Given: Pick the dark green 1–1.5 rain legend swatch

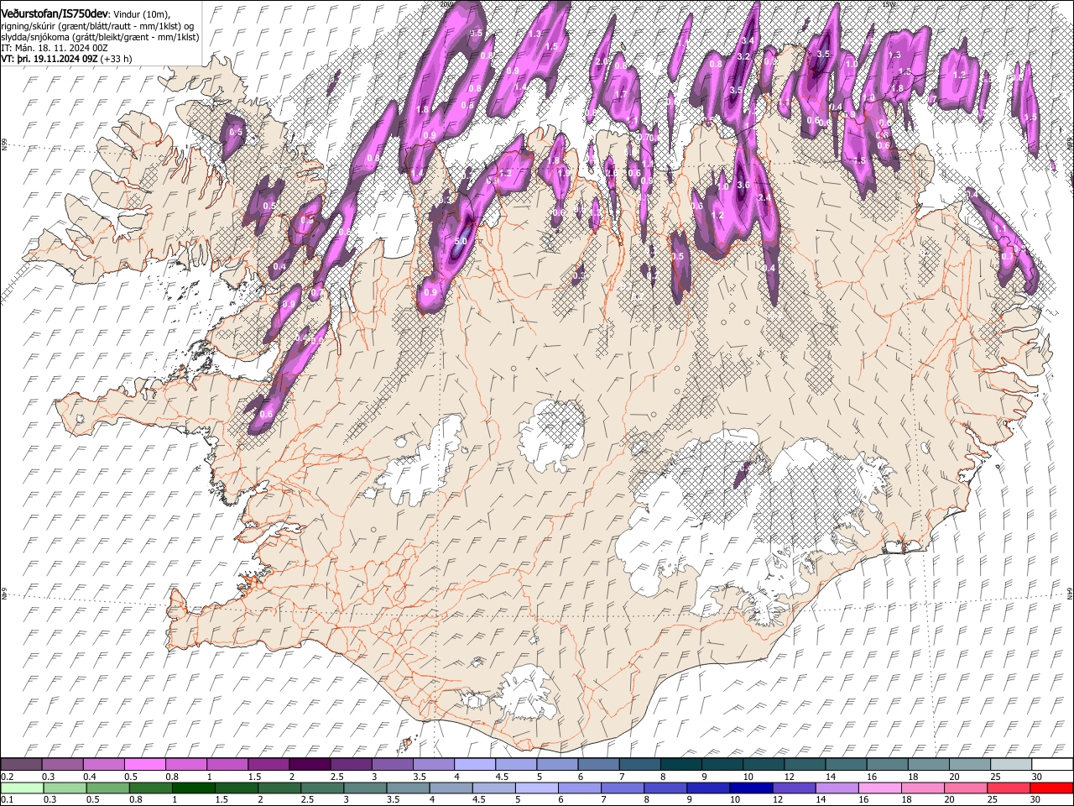Looking at the screenshot, I should click(193, 788).
